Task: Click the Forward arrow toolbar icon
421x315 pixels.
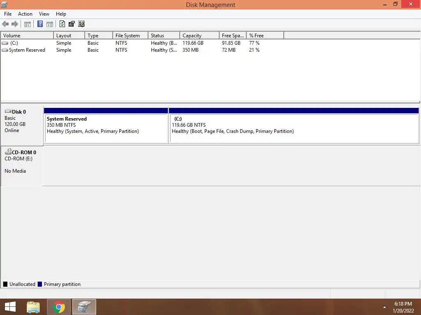Action: [15, 24]
